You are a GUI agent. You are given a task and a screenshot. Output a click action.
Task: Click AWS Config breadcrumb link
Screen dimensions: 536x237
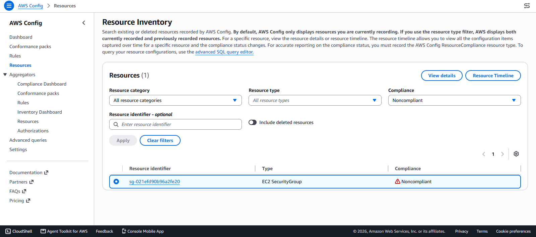tap(30, 6)
